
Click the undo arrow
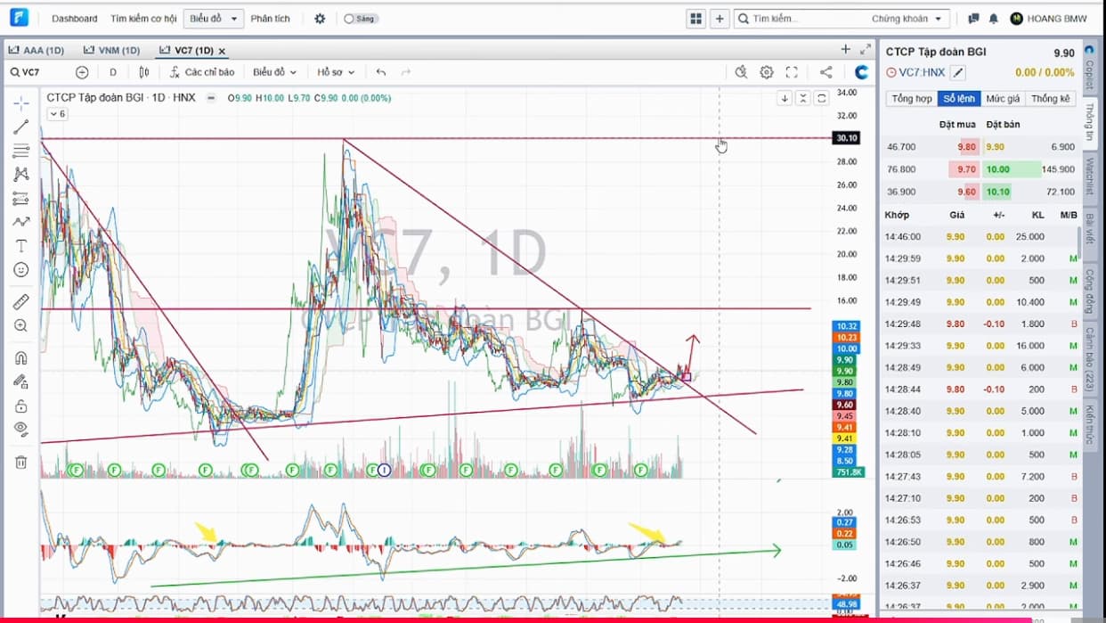(381, 72)
